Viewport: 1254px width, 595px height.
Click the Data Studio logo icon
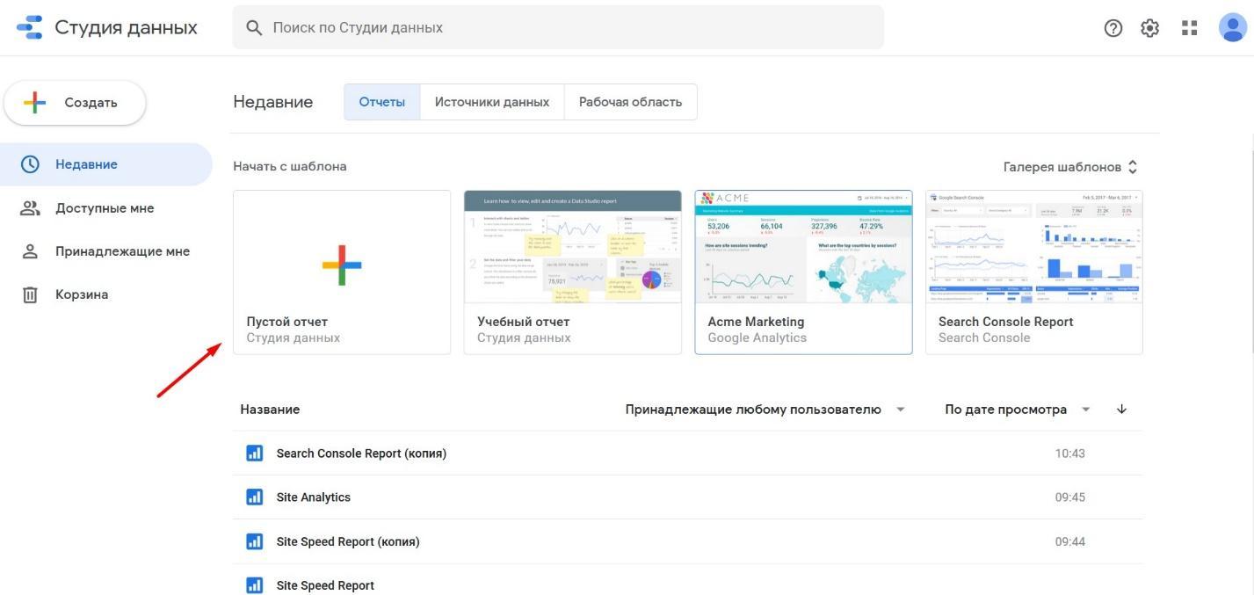(x=30, y=27)
